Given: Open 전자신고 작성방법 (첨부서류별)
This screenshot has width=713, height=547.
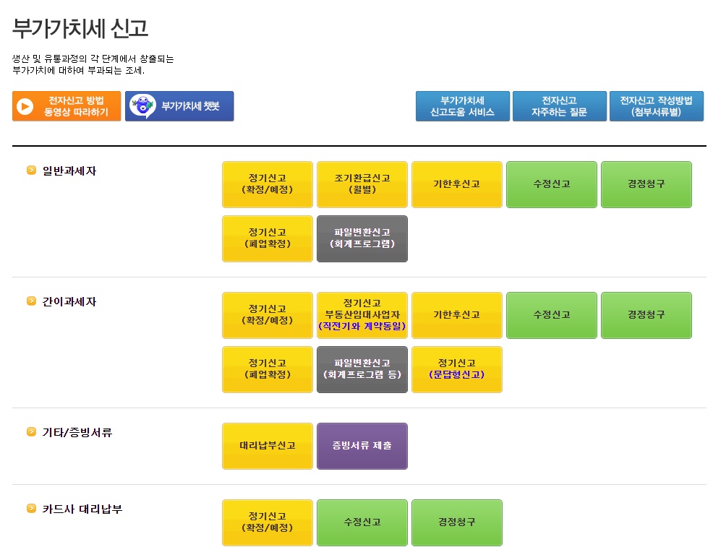Looking at the screenshot, I should tap(656, 106).
